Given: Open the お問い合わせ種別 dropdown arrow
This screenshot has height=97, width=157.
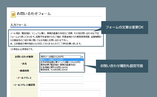Looking at the screenshot, I should 82,57.
